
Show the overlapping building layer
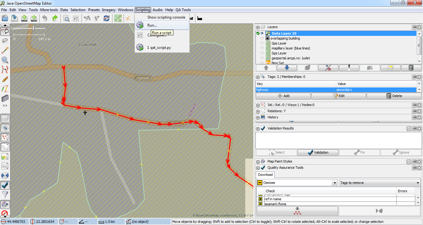click(262, 38)
